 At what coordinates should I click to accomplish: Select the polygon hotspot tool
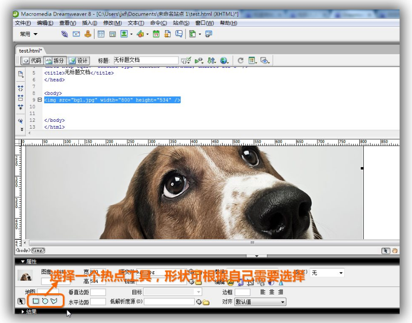54,301
